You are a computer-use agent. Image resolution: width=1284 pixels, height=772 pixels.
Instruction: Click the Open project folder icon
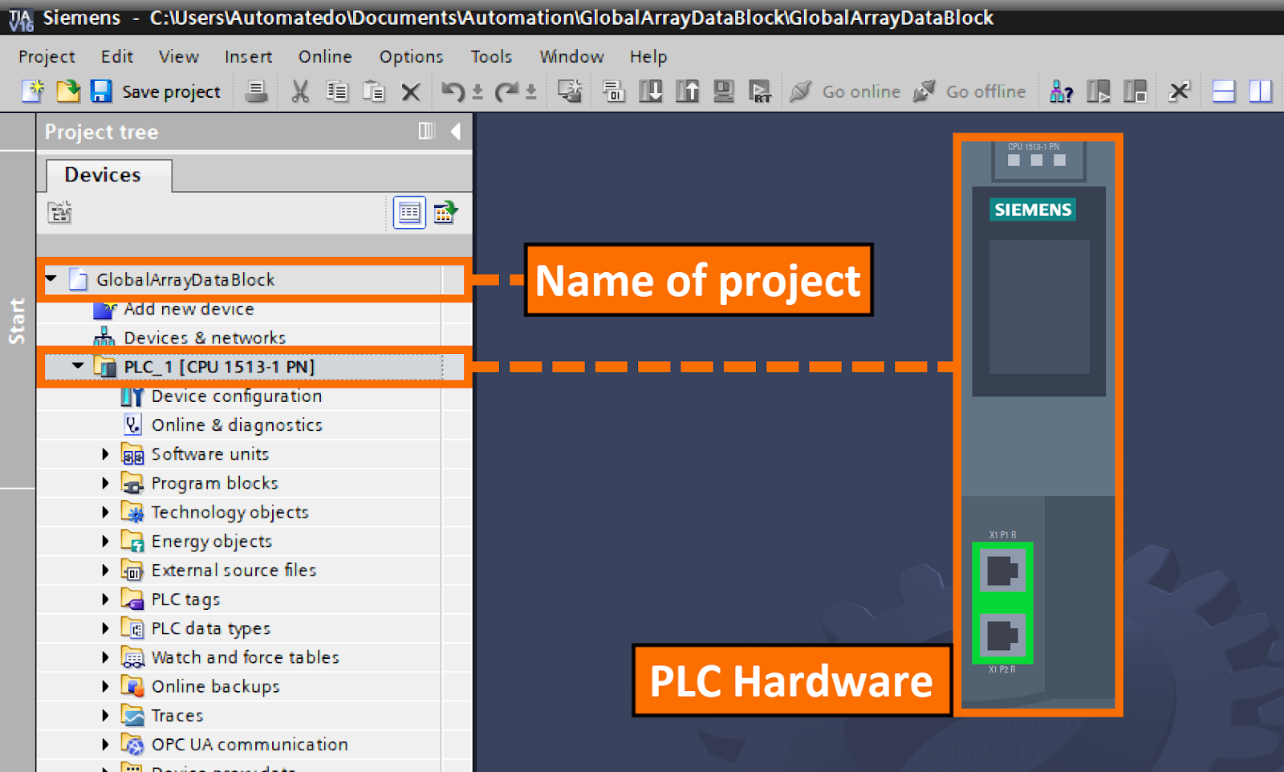(x=68, y=91)
